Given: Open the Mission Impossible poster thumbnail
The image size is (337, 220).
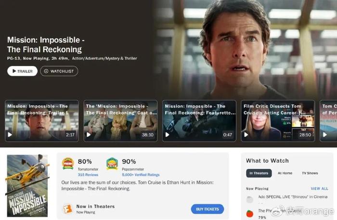Looking at the screenshot, I should click(27, 186).
